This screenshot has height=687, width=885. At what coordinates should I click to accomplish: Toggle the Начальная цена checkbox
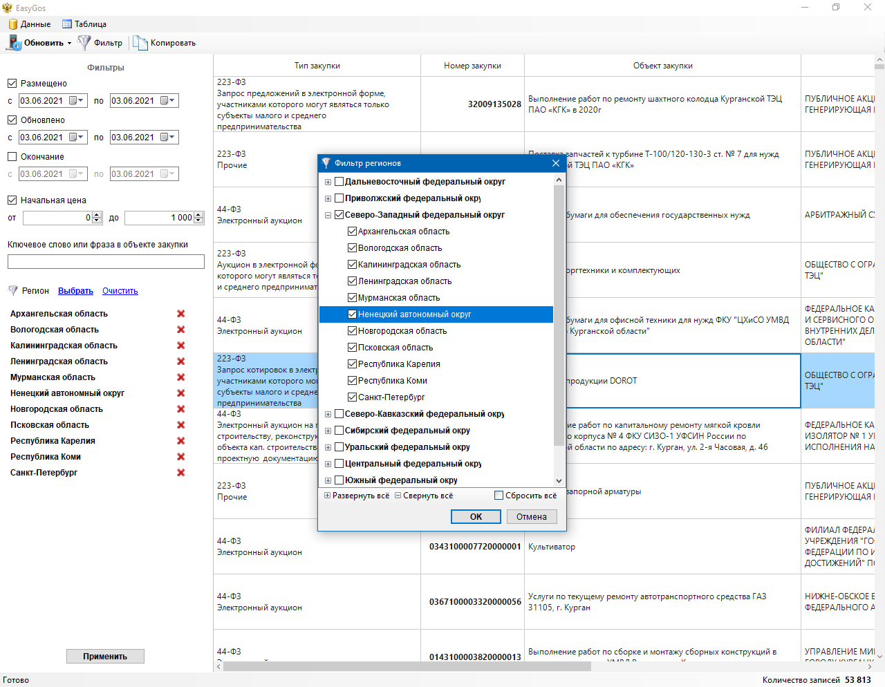12,200
